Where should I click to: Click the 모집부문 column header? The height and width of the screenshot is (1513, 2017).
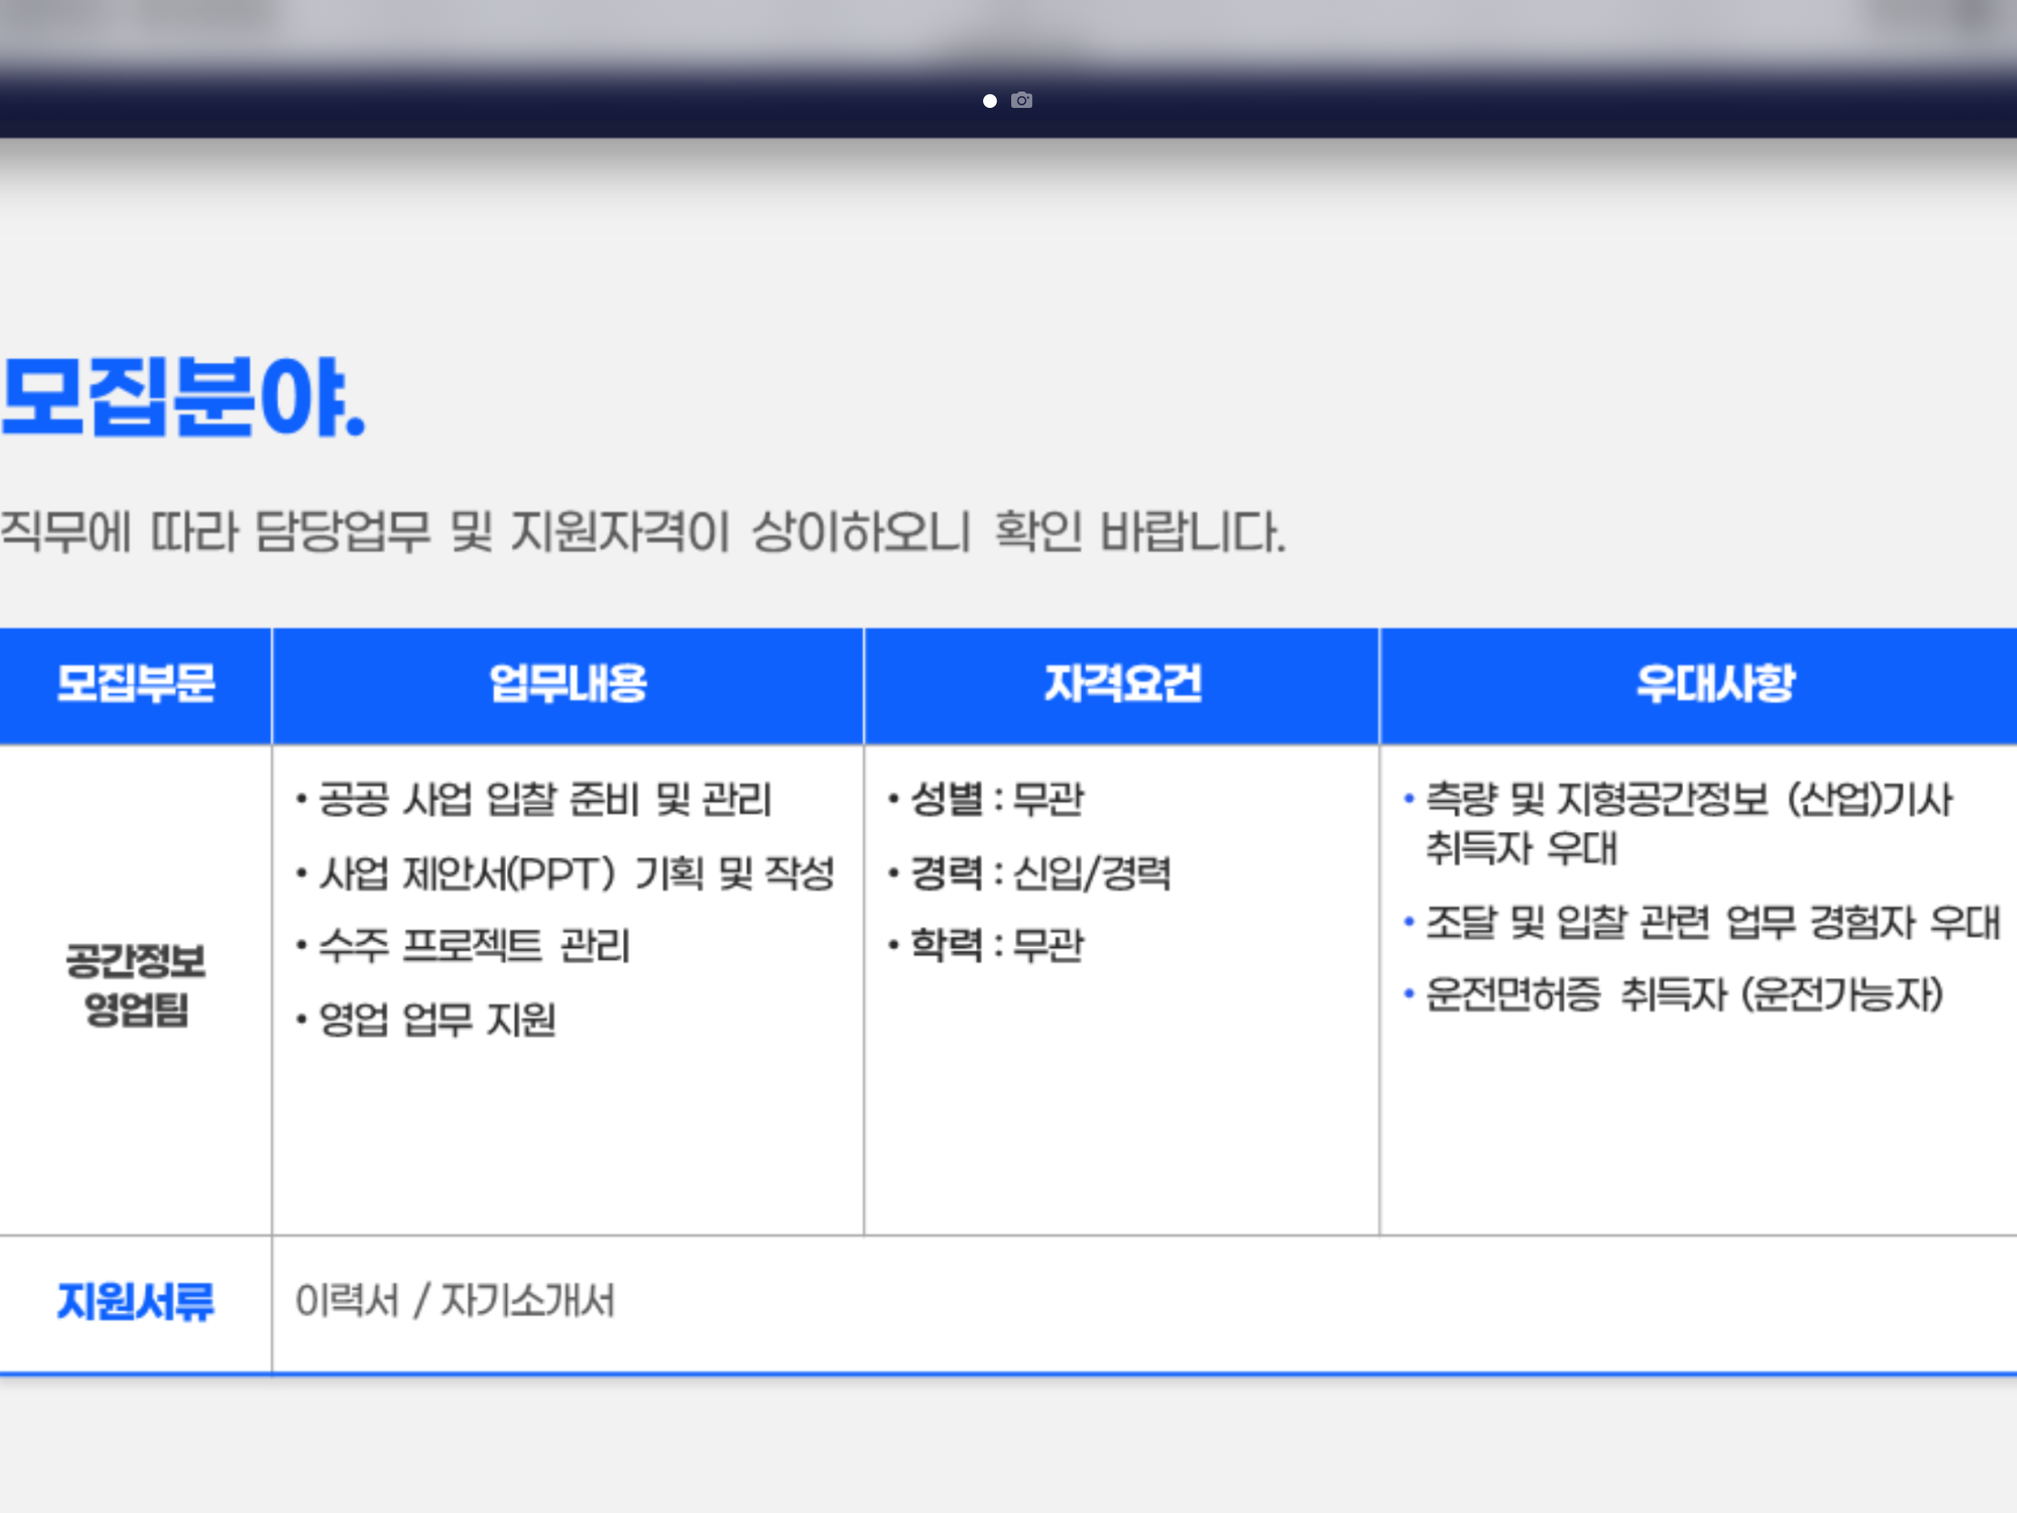tap(135, 684)
